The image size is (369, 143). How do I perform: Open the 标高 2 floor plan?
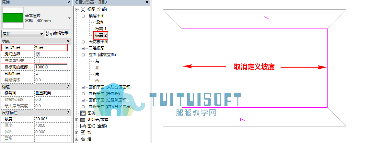(x=101, y=35)
